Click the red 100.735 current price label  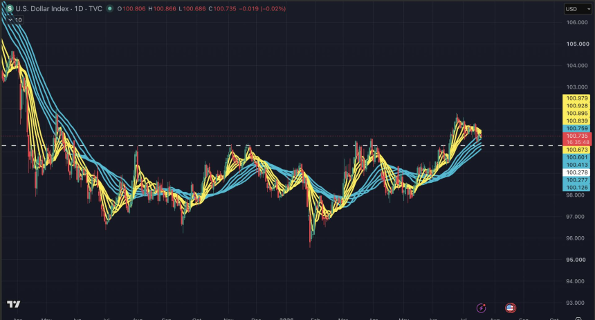[x=577, y=136]
